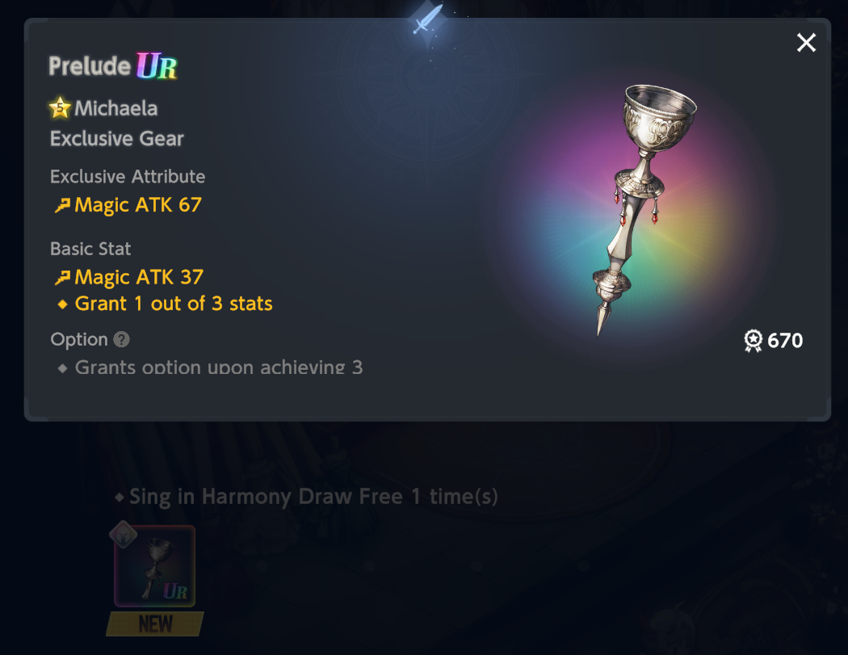This screenshot has height=655, width=848.
Task: Click the Magic ATK 67 exclusive attribute
Action: coord(128,205)
